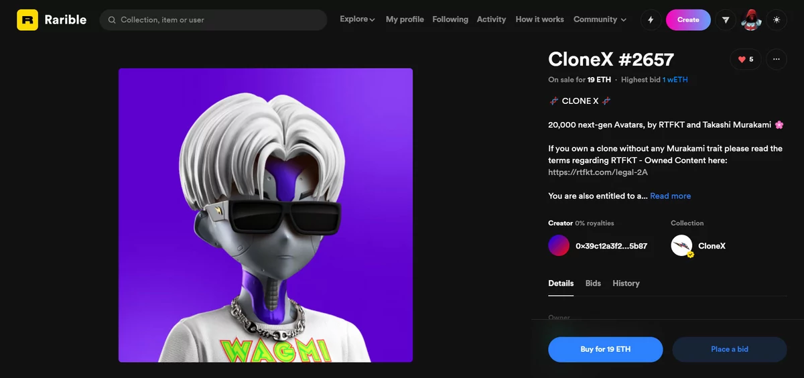
Task: Open How it works page
Action: [x=539, y=19]
